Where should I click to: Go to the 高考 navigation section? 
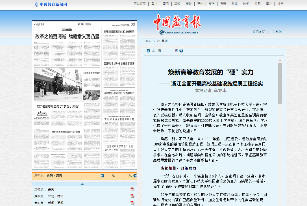pos(212,4)
